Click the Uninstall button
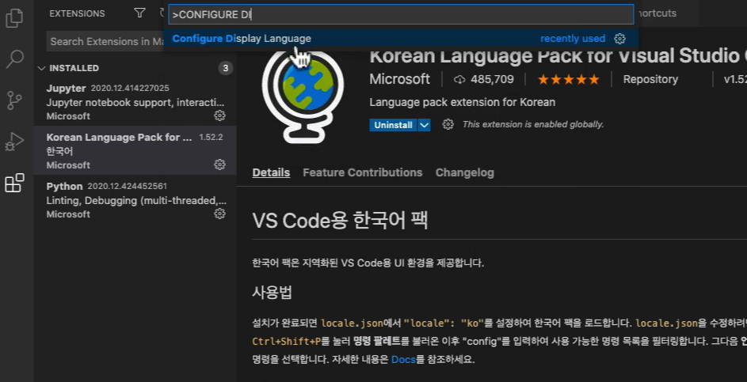This screenshot has height=382, width=747. tap(394, 125)
